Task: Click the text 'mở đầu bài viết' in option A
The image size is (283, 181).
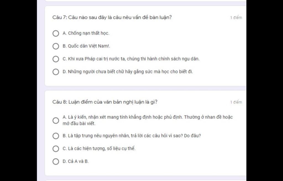Action: tap(79, 124)
